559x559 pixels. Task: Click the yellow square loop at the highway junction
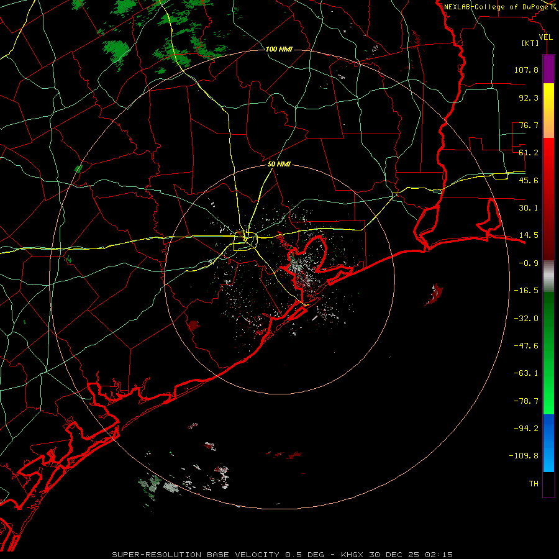pos(245,242)
